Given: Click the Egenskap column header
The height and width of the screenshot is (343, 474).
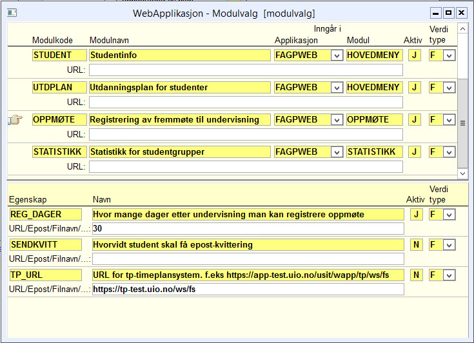Looking at the screenshot, I should tap(28, 200).
